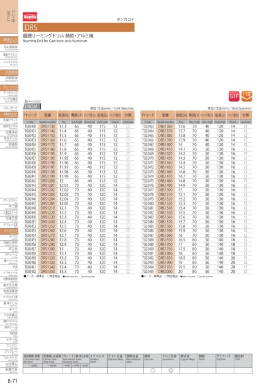Click model number DRS1500
The height and width of the screenshot is (389, 275).
click(x=165, y=190)
